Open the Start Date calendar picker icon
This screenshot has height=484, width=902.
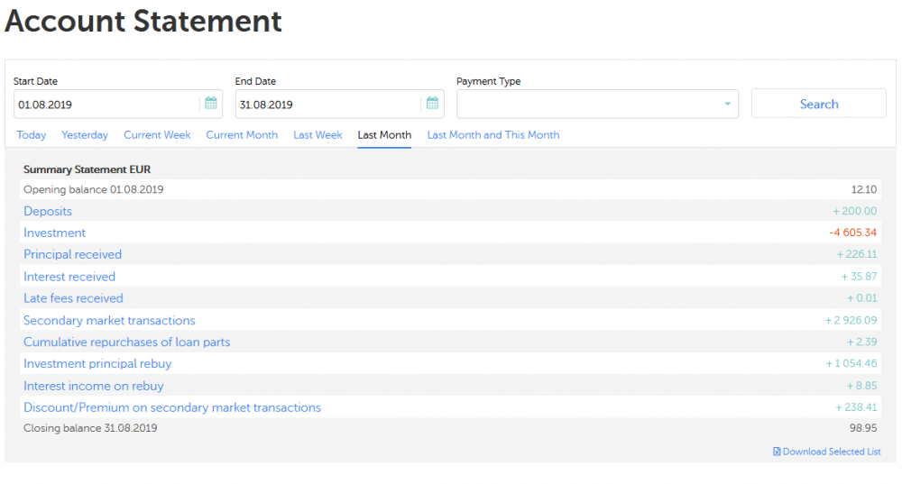click(x=210, y=104)
